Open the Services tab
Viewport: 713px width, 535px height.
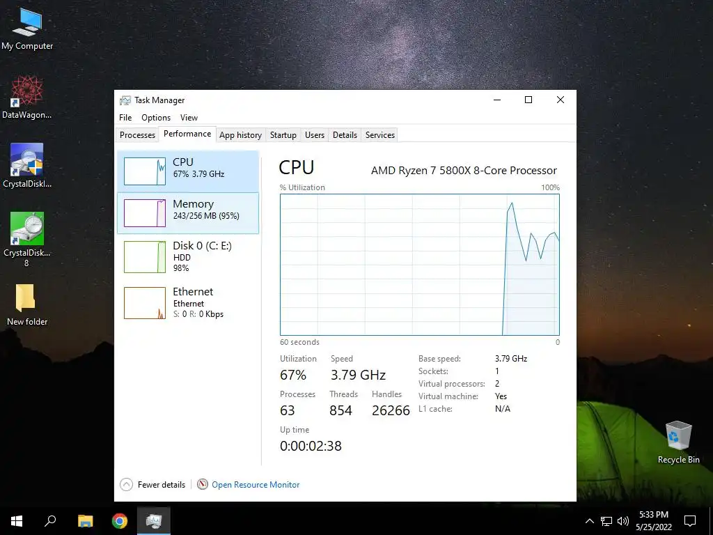point(379,134)
